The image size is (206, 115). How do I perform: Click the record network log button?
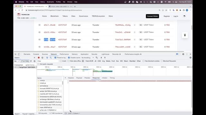(x=39, y=57)
